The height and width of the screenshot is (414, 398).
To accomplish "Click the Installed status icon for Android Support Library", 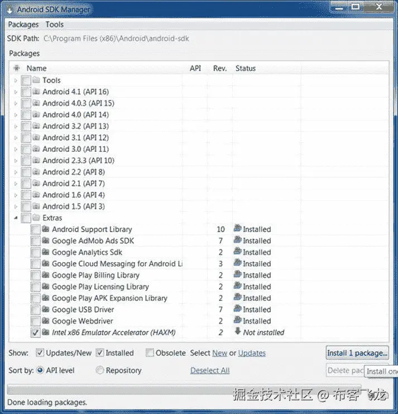I will [x=238, y=228].
